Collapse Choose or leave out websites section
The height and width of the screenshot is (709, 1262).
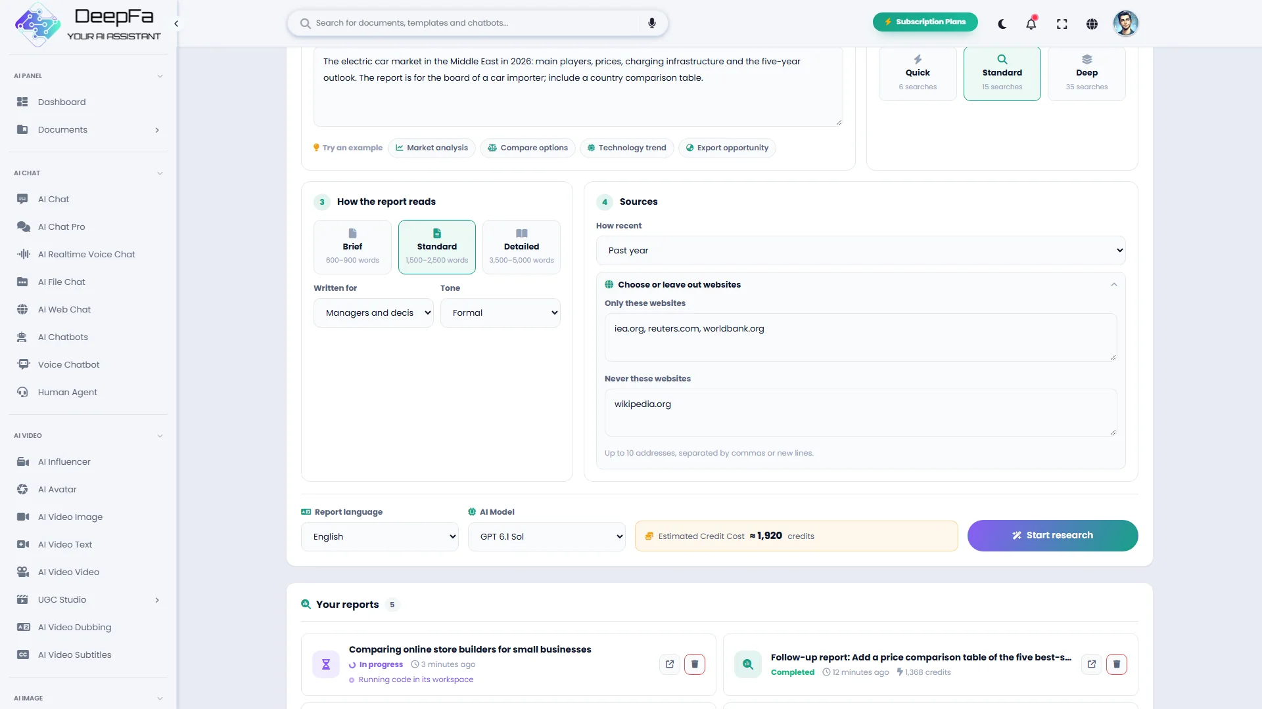click(x=1113, y=285)
